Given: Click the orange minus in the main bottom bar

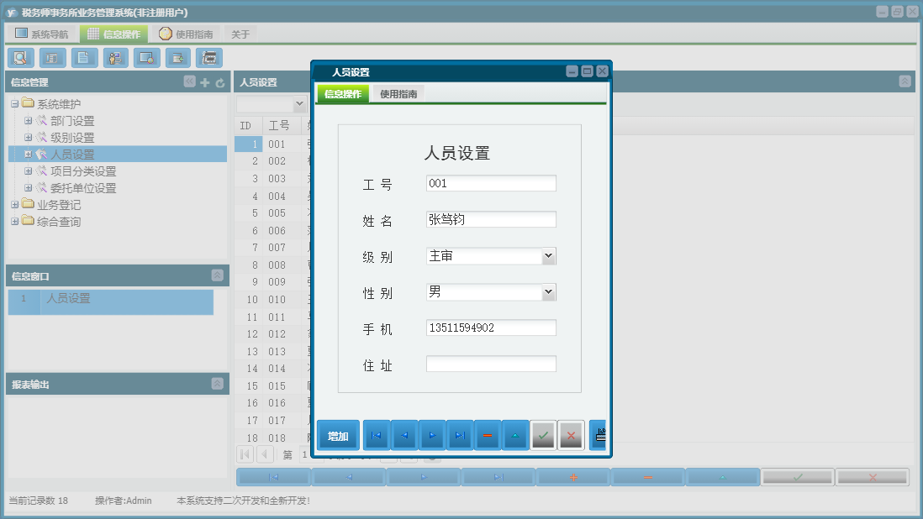Looking at the screenshot, I should pos(648,477).
